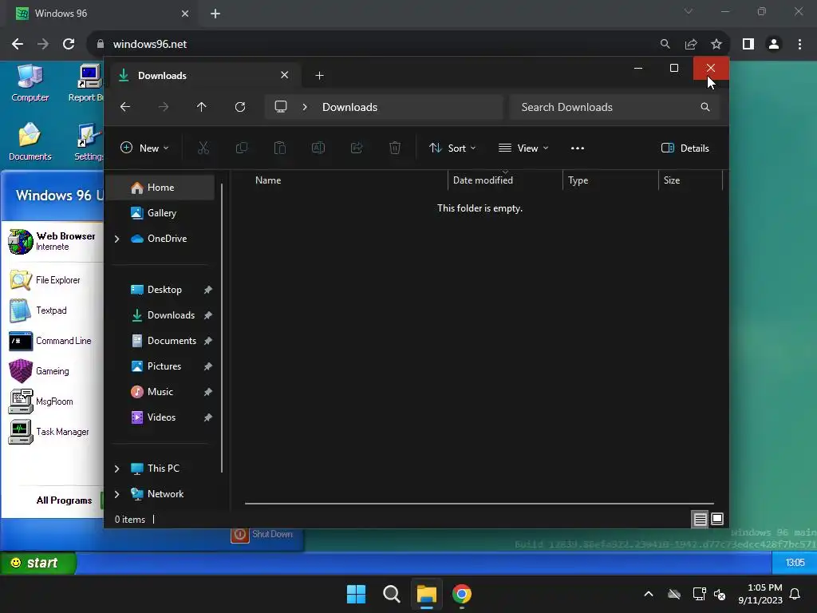
Task: Open the New dropdown menu
Action: point(144,148)
